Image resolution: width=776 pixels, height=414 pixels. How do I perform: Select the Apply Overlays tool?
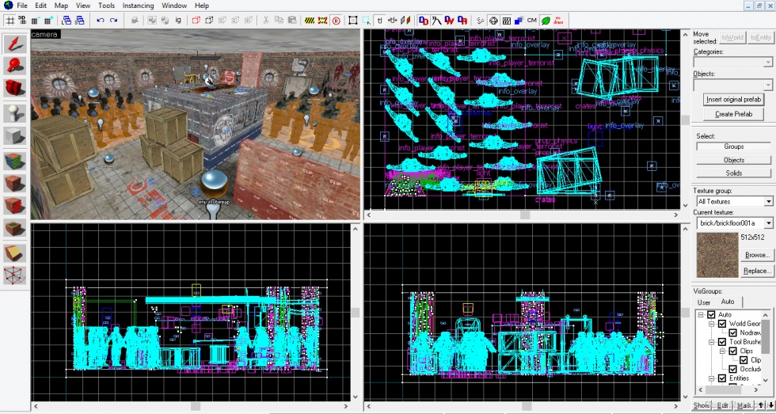[x=15, y=228]
